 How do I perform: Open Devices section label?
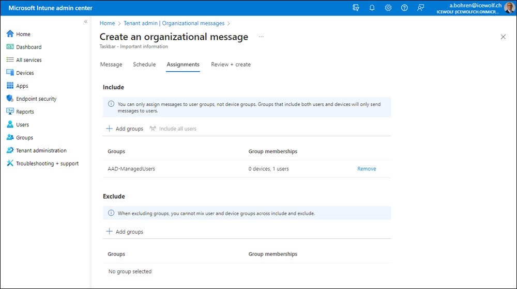(x=25, y=73)
